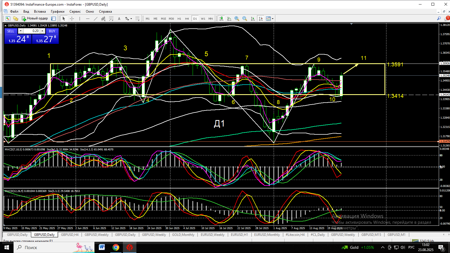Switch chart to bar chart icon

coord(221,19)
